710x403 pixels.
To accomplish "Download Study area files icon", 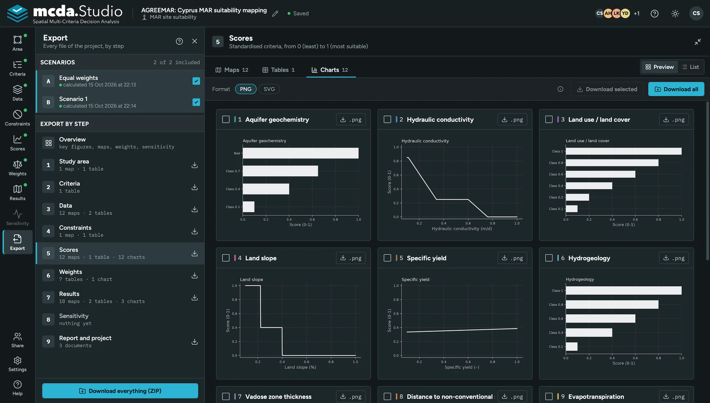I will click(x=194, y=165).
